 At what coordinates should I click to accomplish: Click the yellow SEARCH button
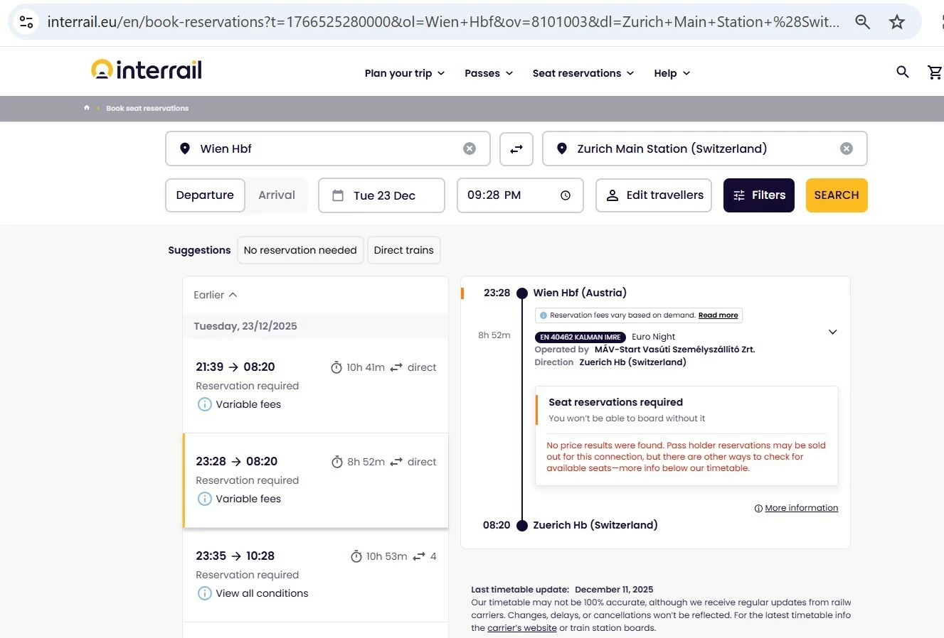click(x=837, y=195)
